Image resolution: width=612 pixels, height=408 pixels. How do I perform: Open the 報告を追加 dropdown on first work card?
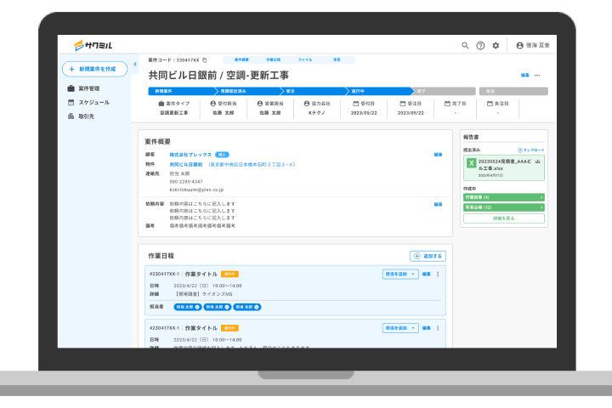(400, 274)
